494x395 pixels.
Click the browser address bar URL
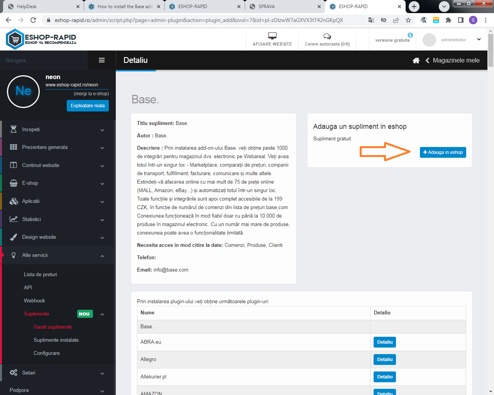pos(199,20)
